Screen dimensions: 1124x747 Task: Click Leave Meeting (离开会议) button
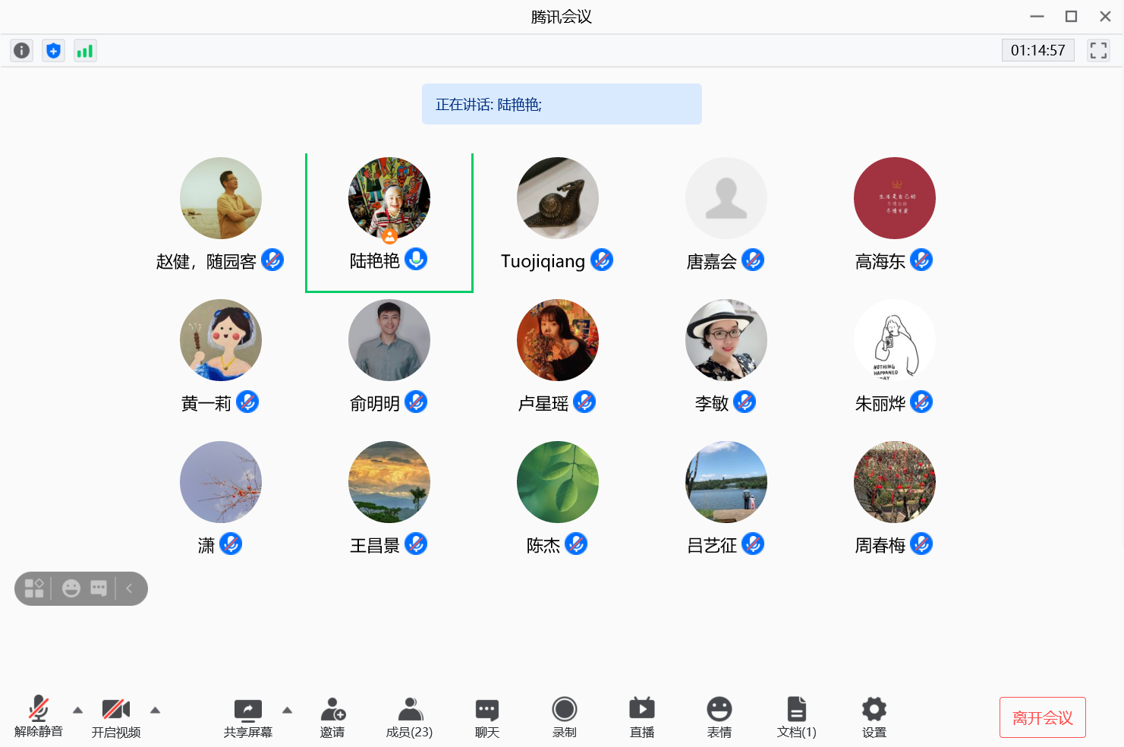point(1042,717)
